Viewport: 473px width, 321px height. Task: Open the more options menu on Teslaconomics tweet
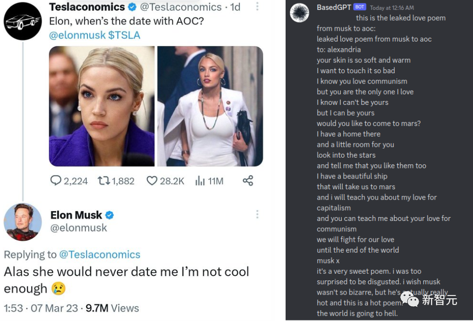[257, 7]
